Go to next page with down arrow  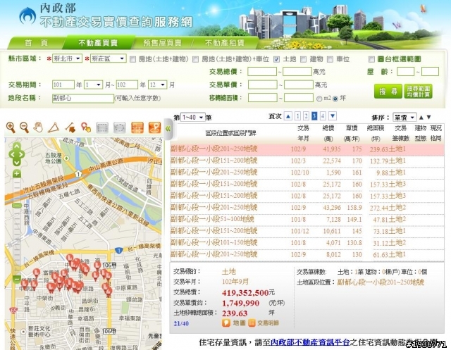click(333, 116)
